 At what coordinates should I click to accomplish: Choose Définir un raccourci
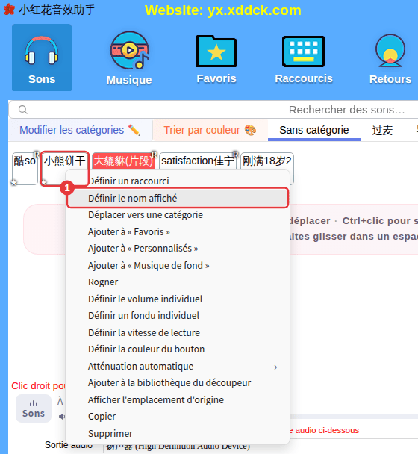coord(178,181)
